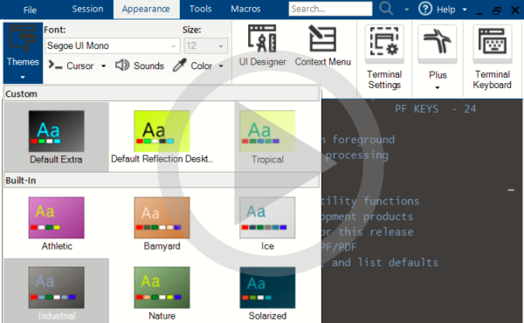
Task: Select the Tropical custom theme
Action: (267, 137)
